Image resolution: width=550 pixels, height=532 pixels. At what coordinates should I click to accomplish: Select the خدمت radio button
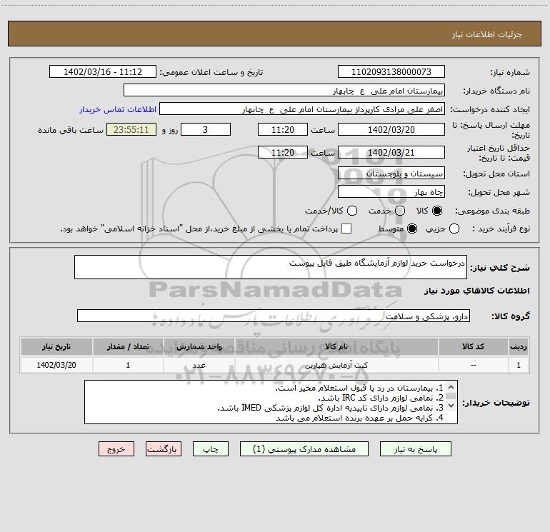click(400, 211)
